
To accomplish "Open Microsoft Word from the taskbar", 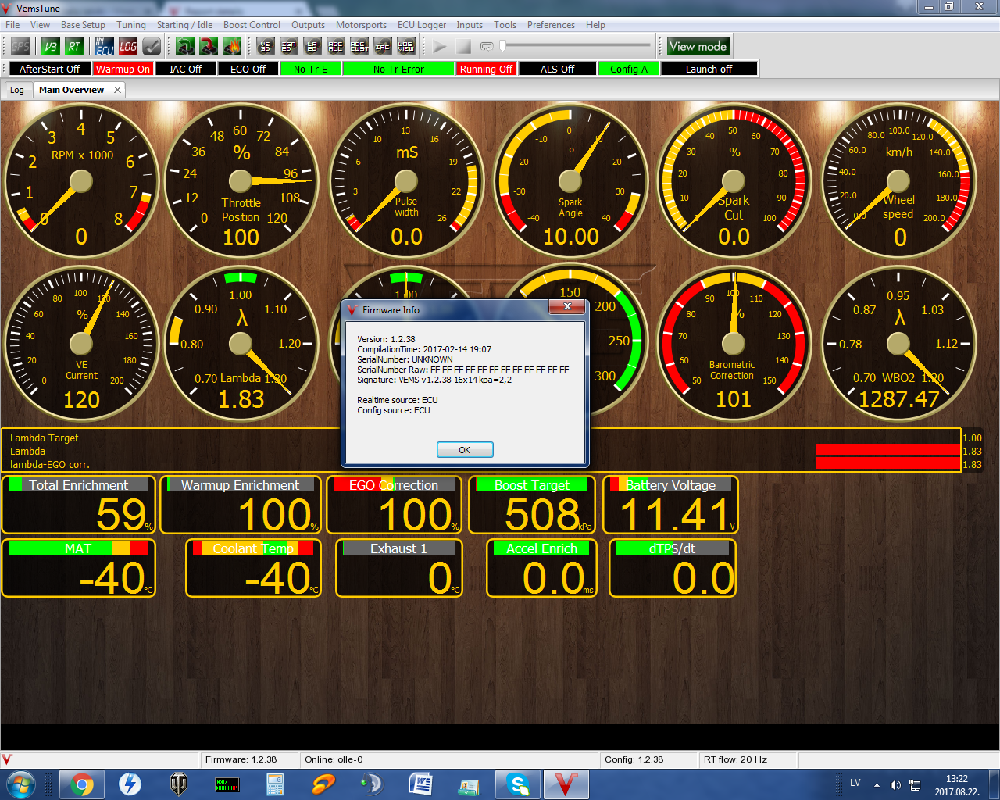I will pyautogui.click(x=420, y=784).
